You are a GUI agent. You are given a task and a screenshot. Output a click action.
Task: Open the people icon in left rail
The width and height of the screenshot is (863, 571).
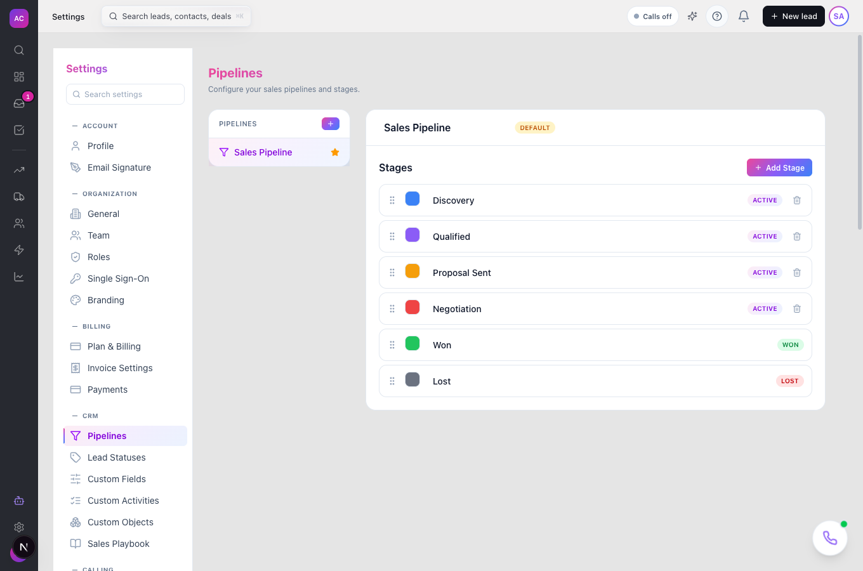(x=19, y=223)
